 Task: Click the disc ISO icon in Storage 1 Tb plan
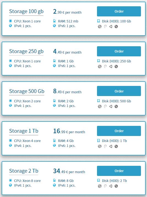[x=116, y=146]
